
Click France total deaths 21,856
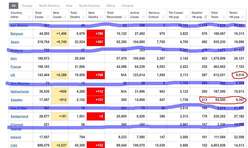coord(80,67)
